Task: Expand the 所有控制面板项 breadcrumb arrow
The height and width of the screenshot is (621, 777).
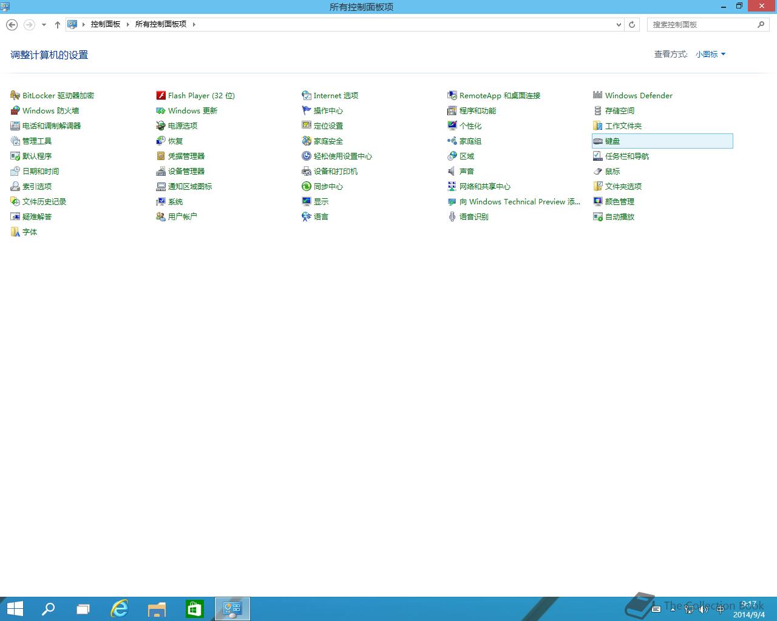Action: coord(194,24)
